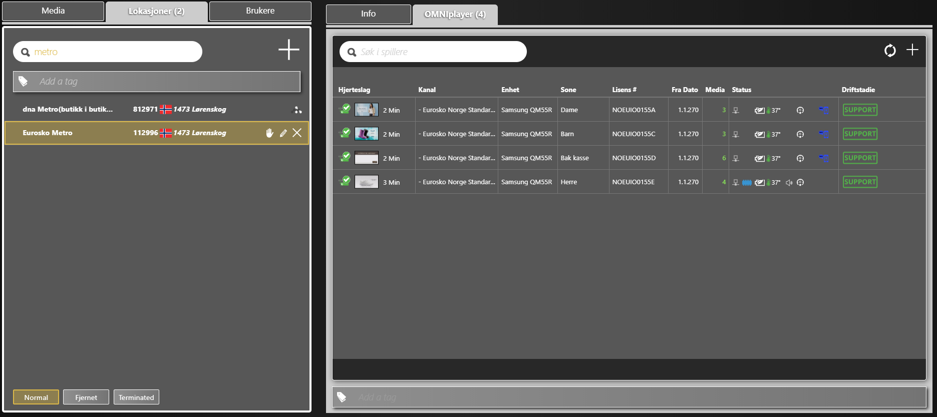Click the Driftstadie column header
This screenshot has height=417, width=937.
pyautogui.click(x=858, y=90)
